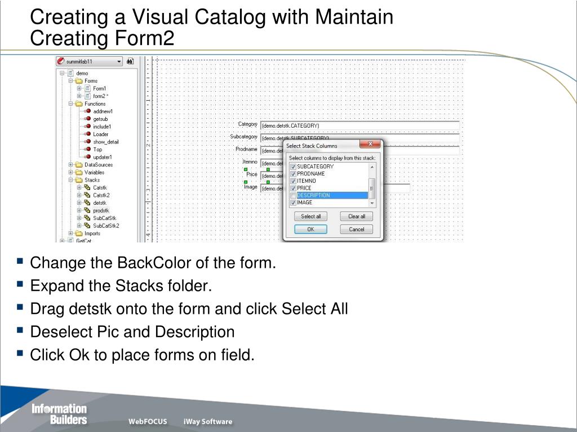The height and width of the screenshot is (432, 577).
Task: Click the demo project document icon
Action: pos(70,73)
